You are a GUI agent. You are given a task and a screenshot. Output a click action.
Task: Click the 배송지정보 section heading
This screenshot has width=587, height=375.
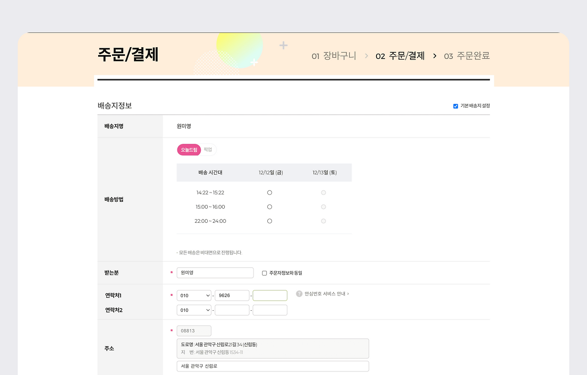(x=115, y=105)
